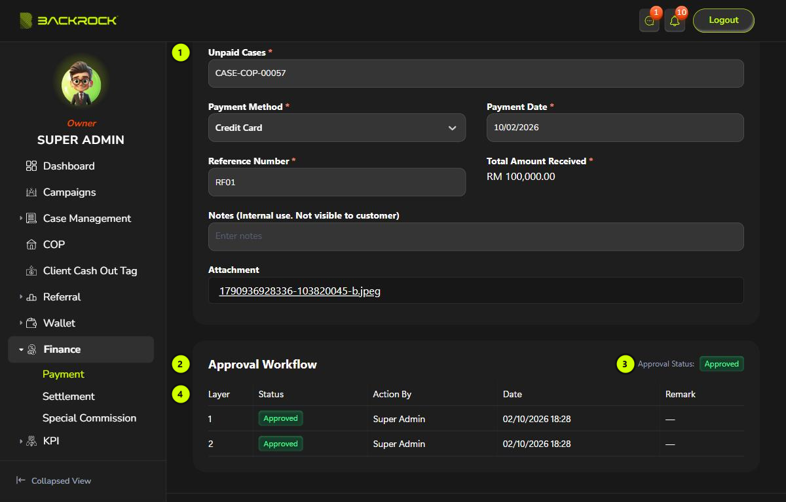Click the Campaigns sidebar icon

(x=31, y=192)
